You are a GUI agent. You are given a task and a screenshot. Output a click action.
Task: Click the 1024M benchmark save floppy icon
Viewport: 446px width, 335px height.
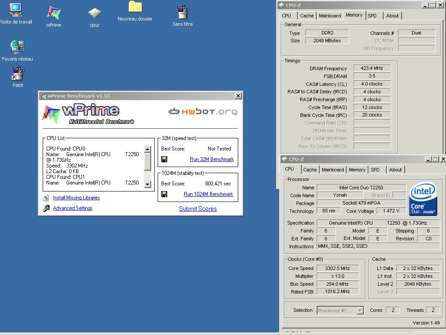pos(164,194)
